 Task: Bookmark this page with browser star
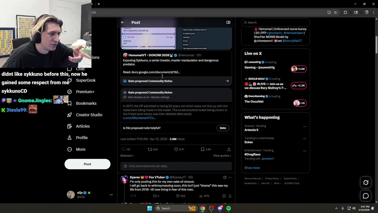click(x=335, y=12)
